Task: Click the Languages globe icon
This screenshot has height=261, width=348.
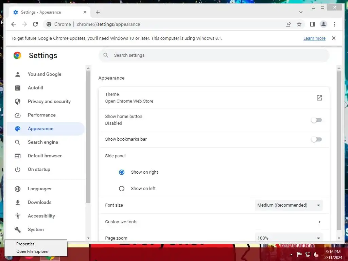Action: 18,189
